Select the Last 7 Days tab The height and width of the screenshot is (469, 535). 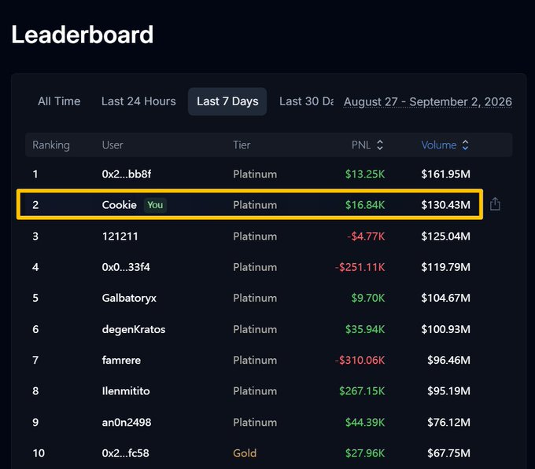coord(227,101)
